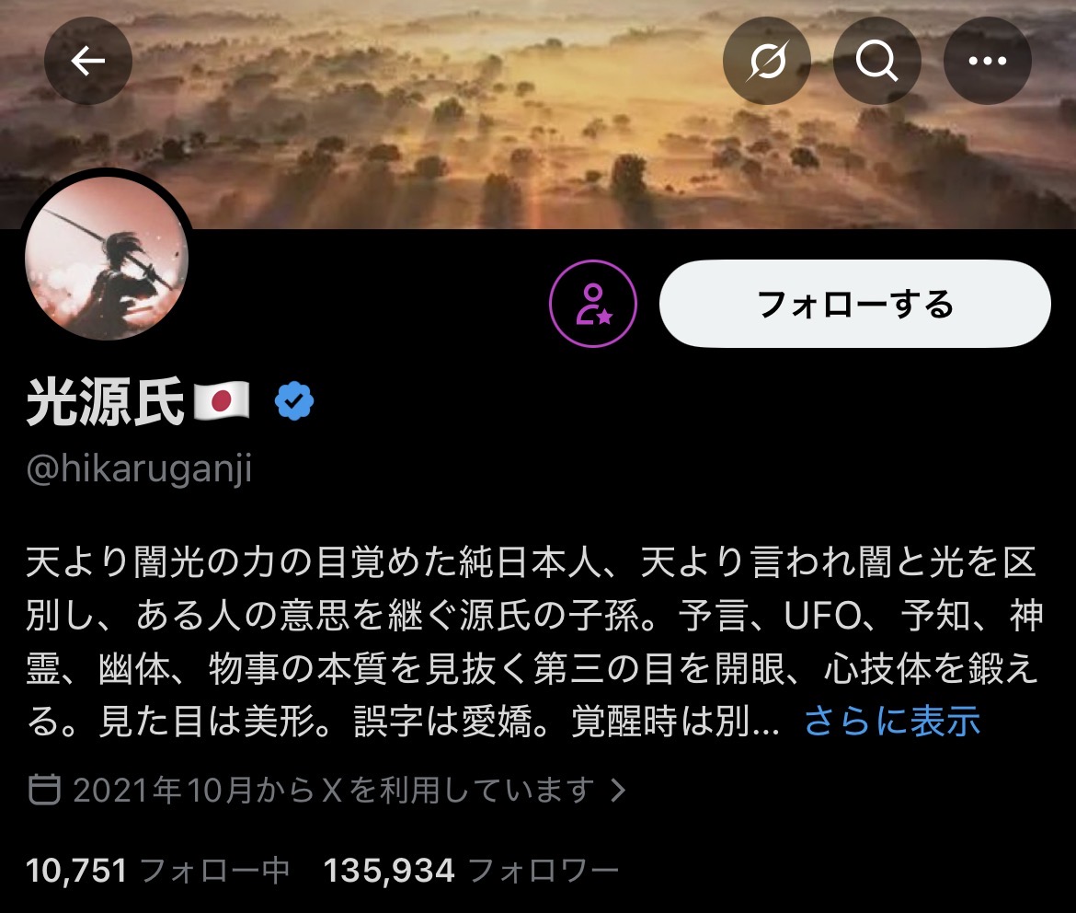Tap the @hikaruganji username handle
Screen dimensions: 1076x913
pos(139,469)
